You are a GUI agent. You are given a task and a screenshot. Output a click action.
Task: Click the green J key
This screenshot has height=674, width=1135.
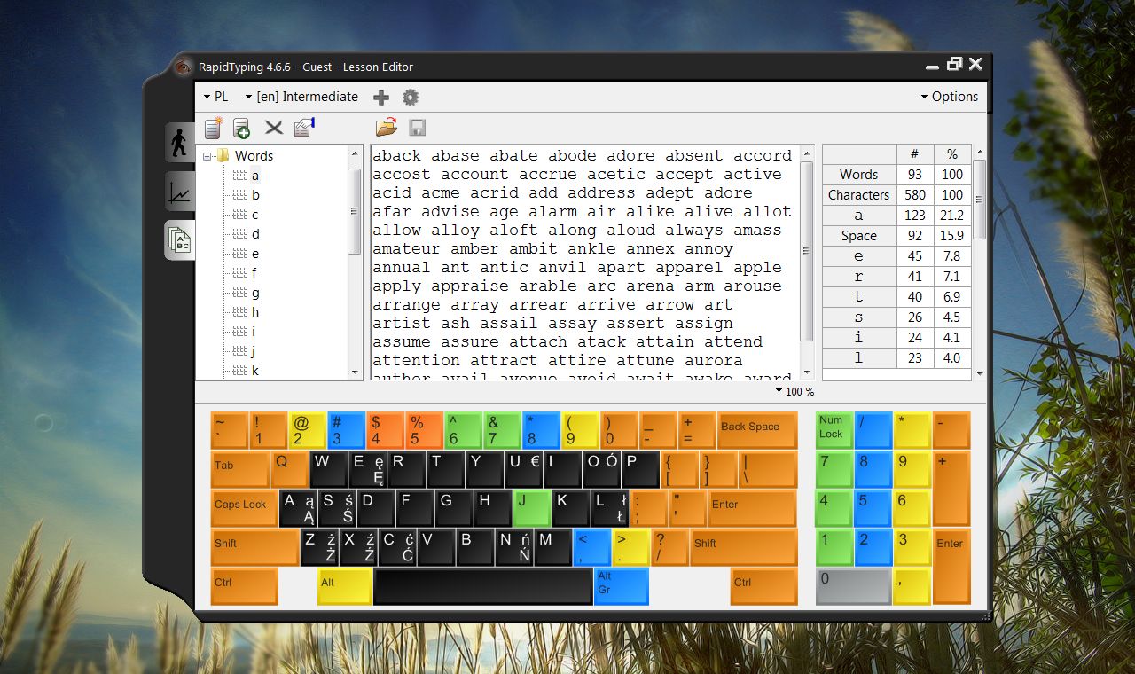532,508
